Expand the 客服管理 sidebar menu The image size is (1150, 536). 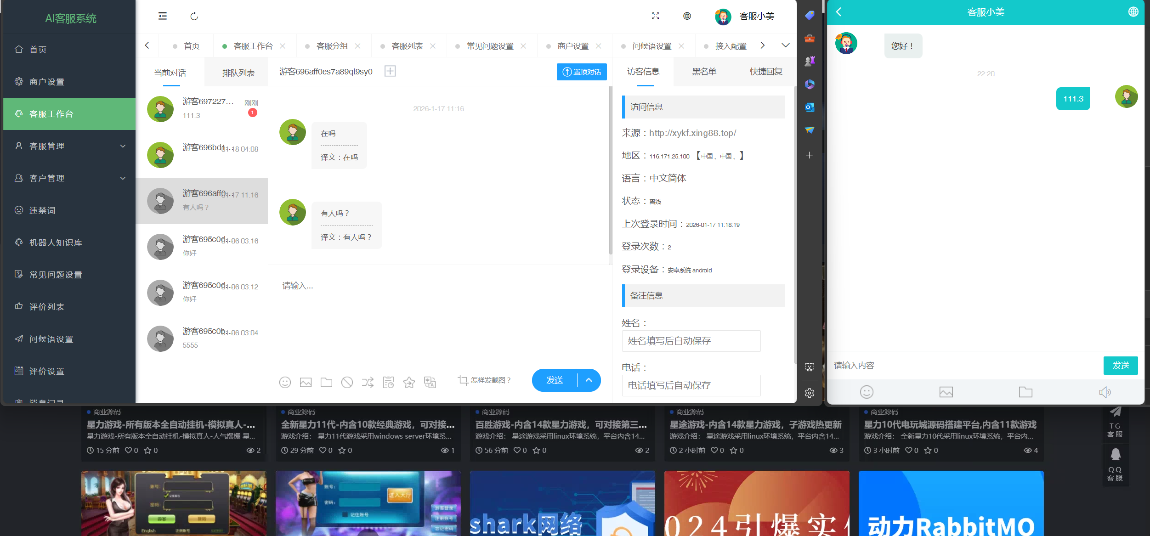pyautogui.click(x=69, y=146)
